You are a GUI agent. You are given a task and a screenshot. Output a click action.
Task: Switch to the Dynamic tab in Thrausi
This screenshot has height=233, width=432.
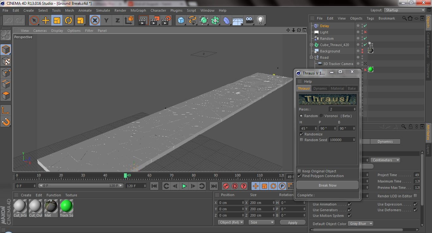point(320,88)
